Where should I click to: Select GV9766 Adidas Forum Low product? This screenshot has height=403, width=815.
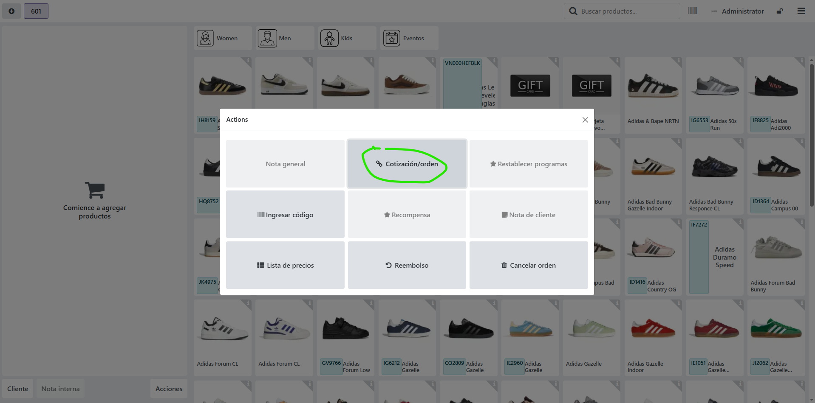pos(345,338)
